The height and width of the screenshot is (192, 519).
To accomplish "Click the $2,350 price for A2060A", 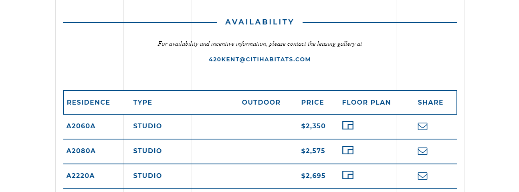I will (x=313, y=126).
